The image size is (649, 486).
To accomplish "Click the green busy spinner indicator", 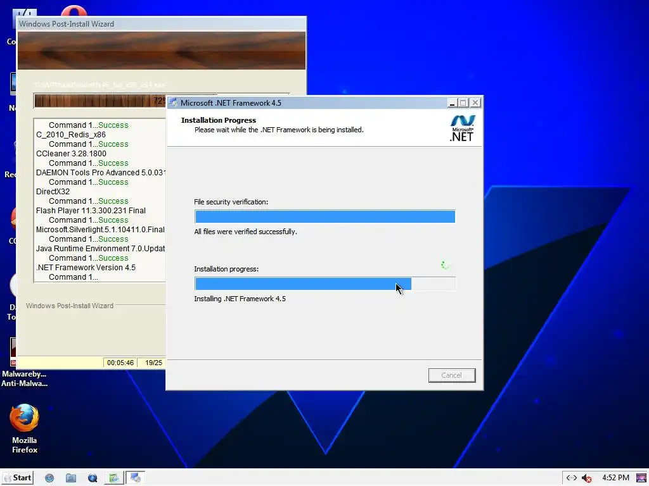I will tap(446, 265).
